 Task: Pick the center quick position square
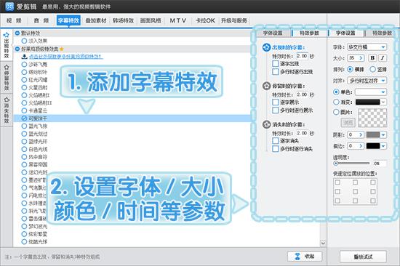[x=355, y=191]
